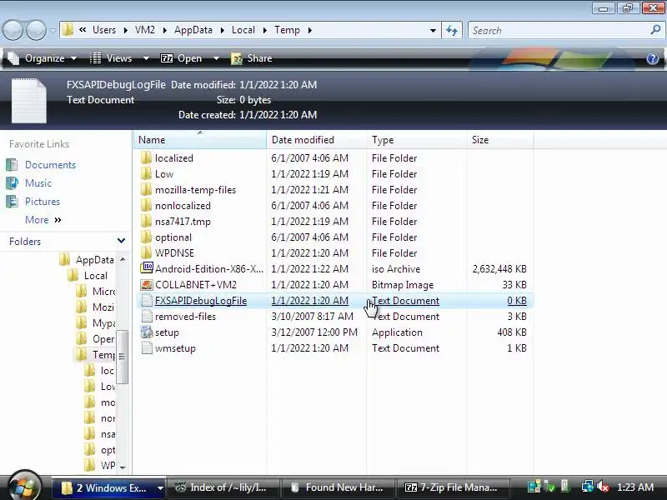Select AppData in the folder tree
The image size is (667, 500).
pos(94,260)
